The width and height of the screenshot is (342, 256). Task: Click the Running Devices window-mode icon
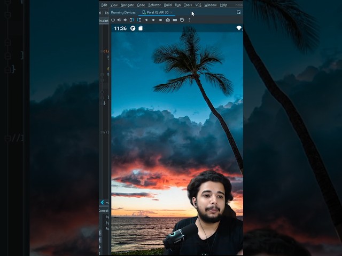tap(239, 12)
